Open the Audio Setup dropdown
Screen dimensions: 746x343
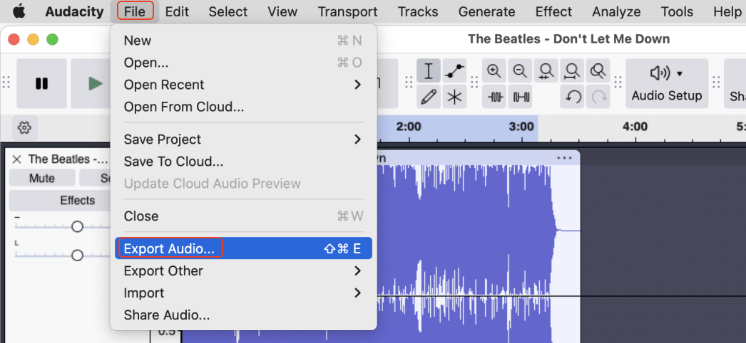[666, 83]
